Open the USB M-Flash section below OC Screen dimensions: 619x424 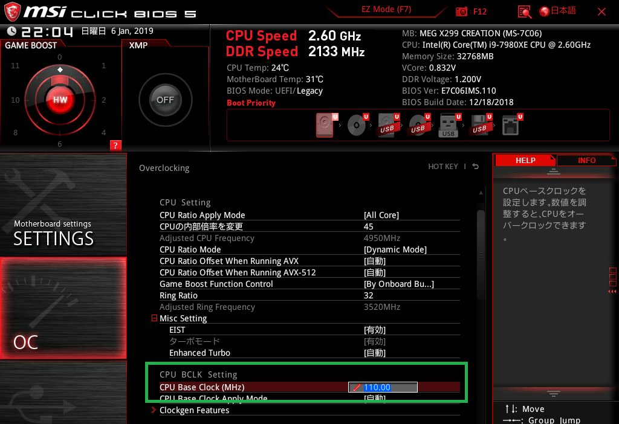point(63,393)
